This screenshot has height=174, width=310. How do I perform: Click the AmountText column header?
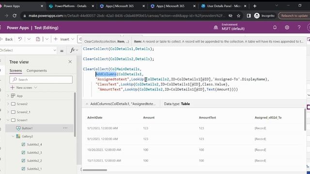tap(207, 117)
